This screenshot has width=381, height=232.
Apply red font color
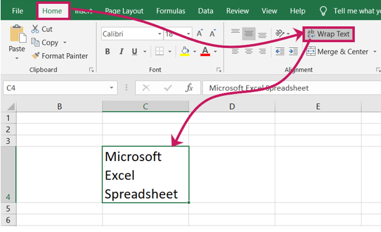(205, 51)
